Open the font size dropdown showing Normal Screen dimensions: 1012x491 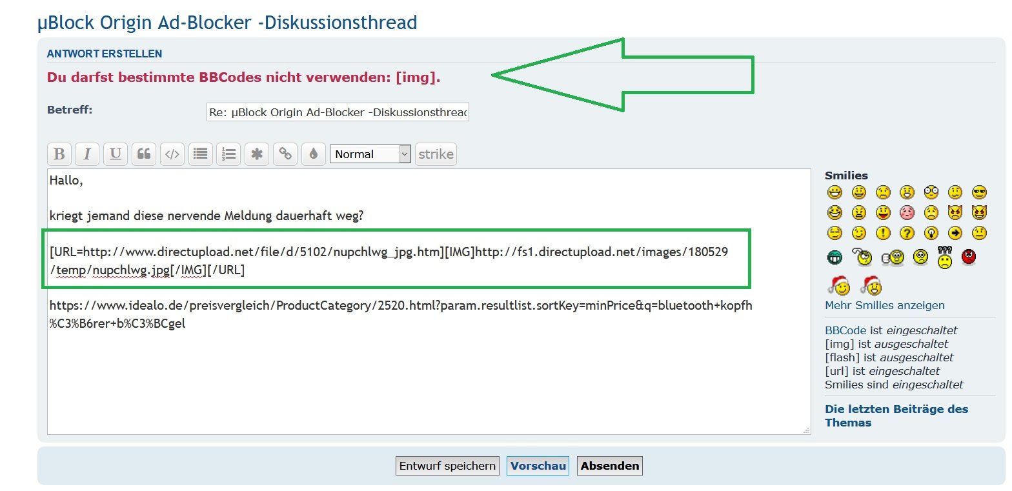click(x=370, y=154)
